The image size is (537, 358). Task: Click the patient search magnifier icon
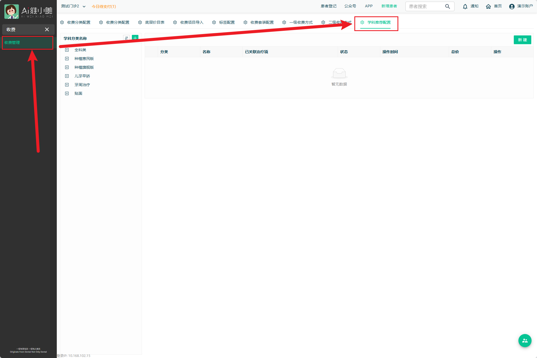click(x=447, y=7)
